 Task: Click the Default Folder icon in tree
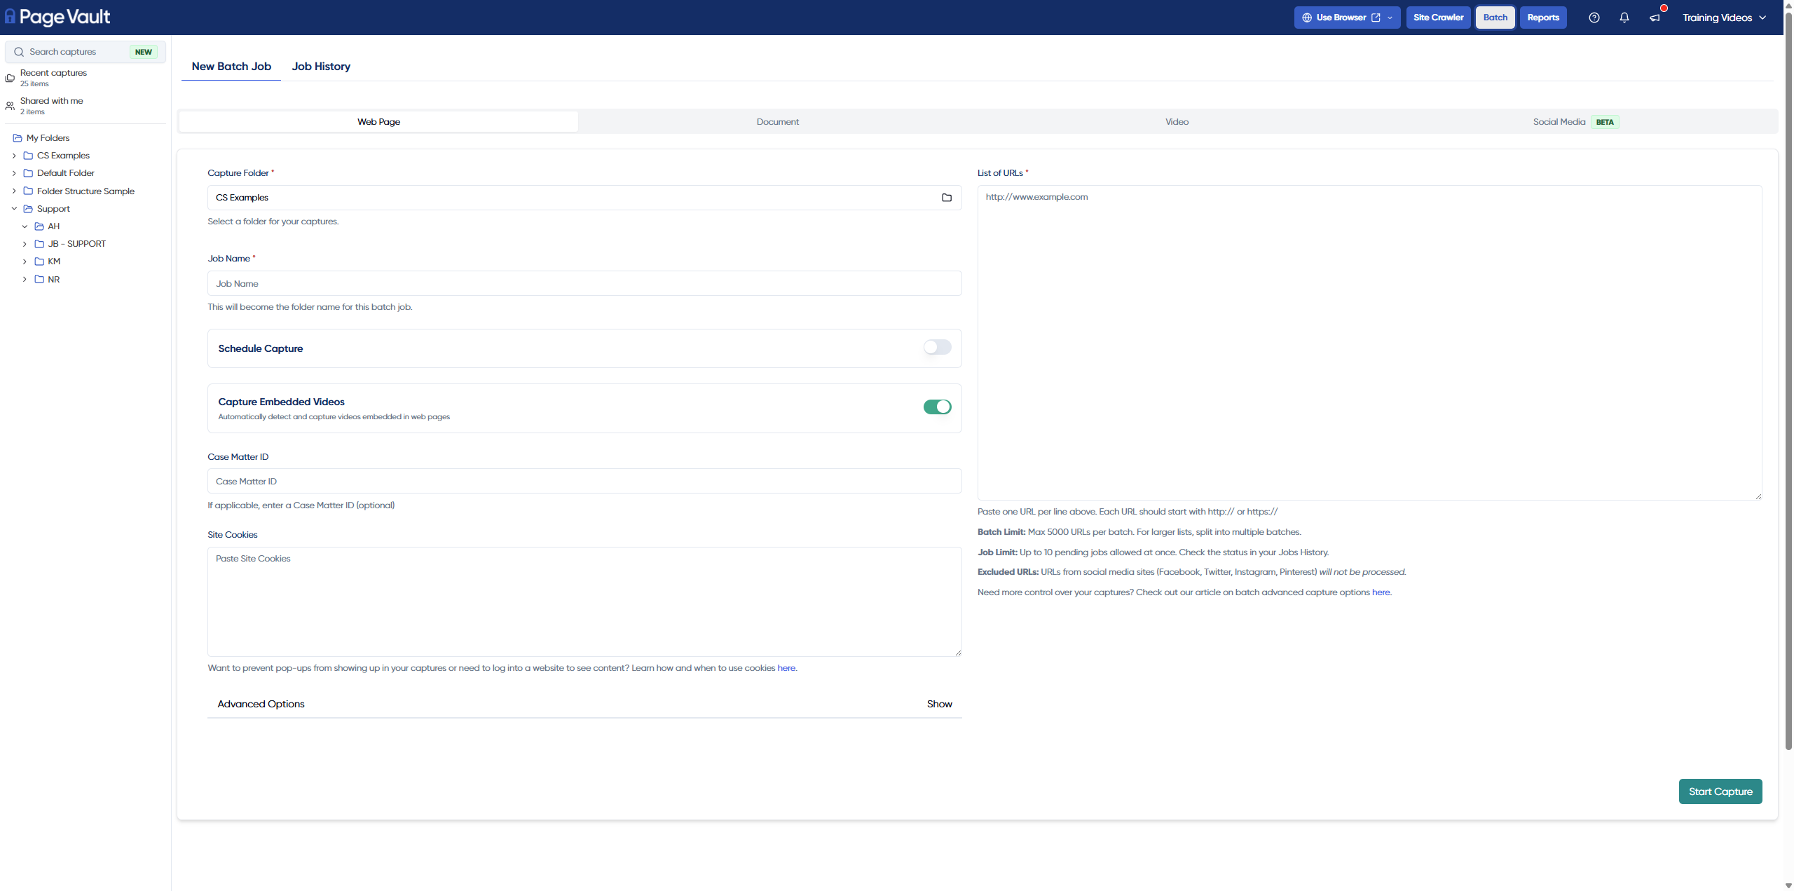[29, 173]
